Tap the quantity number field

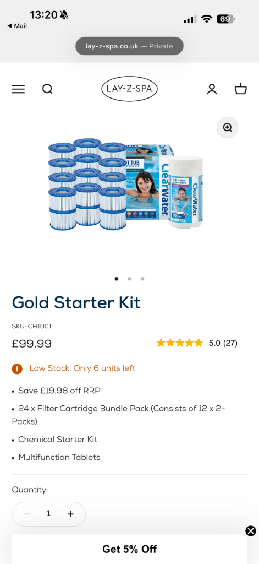(48, 514)
